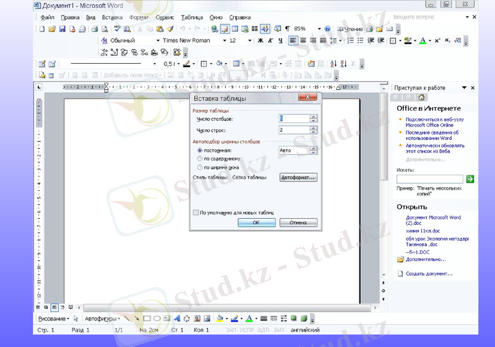Select the rectangle shape drawing tool

(x=147, y=318)
